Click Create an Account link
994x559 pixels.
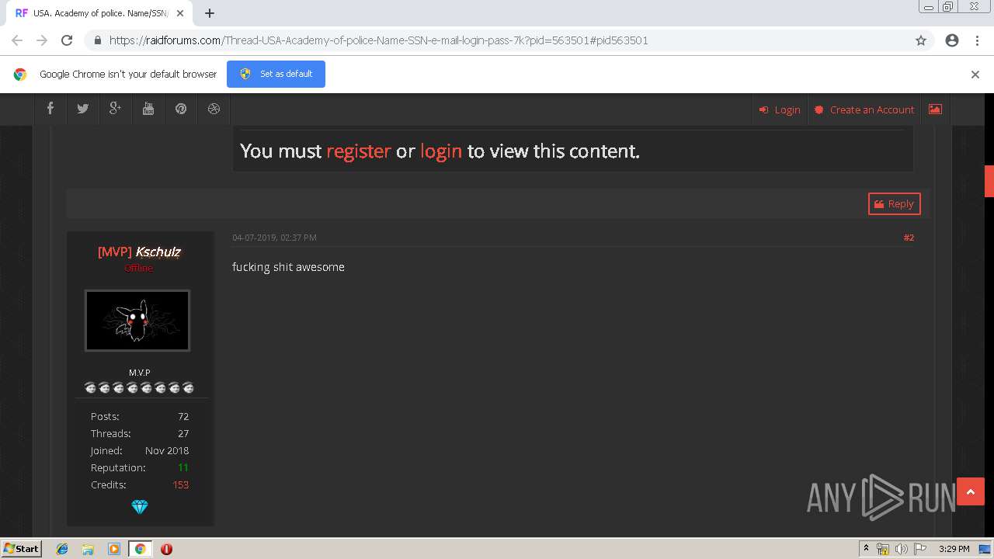864,109
